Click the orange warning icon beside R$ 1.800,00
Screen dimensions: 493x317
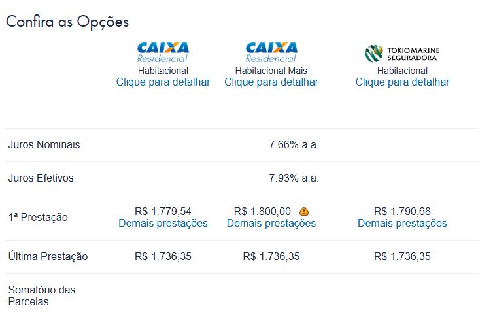pyautogui.click(x=304, y=212)
